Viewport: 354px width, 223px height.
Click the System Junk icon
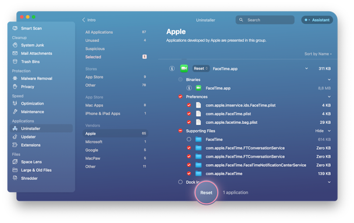pos(15,45)
